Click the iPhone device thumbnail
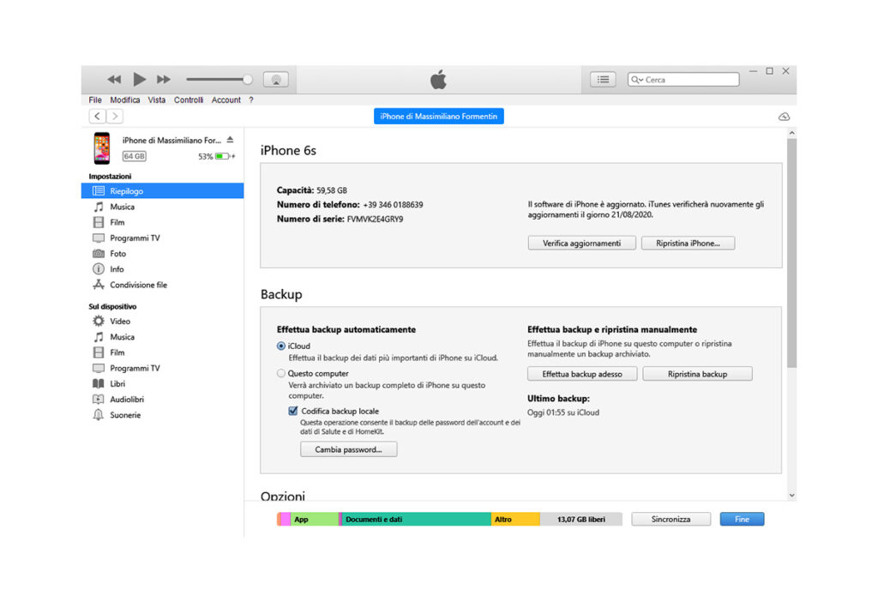 pyautogui.click(x=102, y=147)
